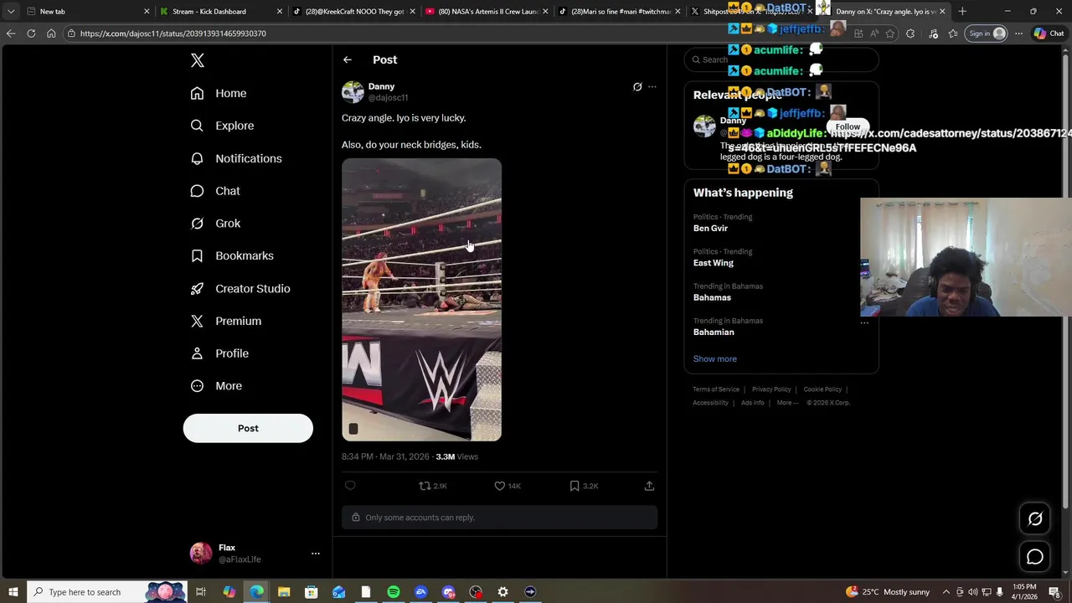Switch to the KreekCraft TikTok tab
The height and width of the screenshot is (603, 1072).
pyautogui.click(x=353, y=12)
